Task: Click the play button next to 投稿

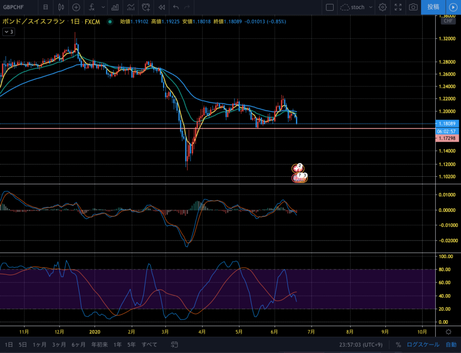Action: tap(453, 7)
